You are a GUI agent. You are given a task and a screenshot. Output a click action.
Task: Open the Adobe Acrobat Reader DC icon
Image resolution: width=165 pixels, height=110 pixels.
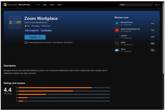[x=117, y=30]
